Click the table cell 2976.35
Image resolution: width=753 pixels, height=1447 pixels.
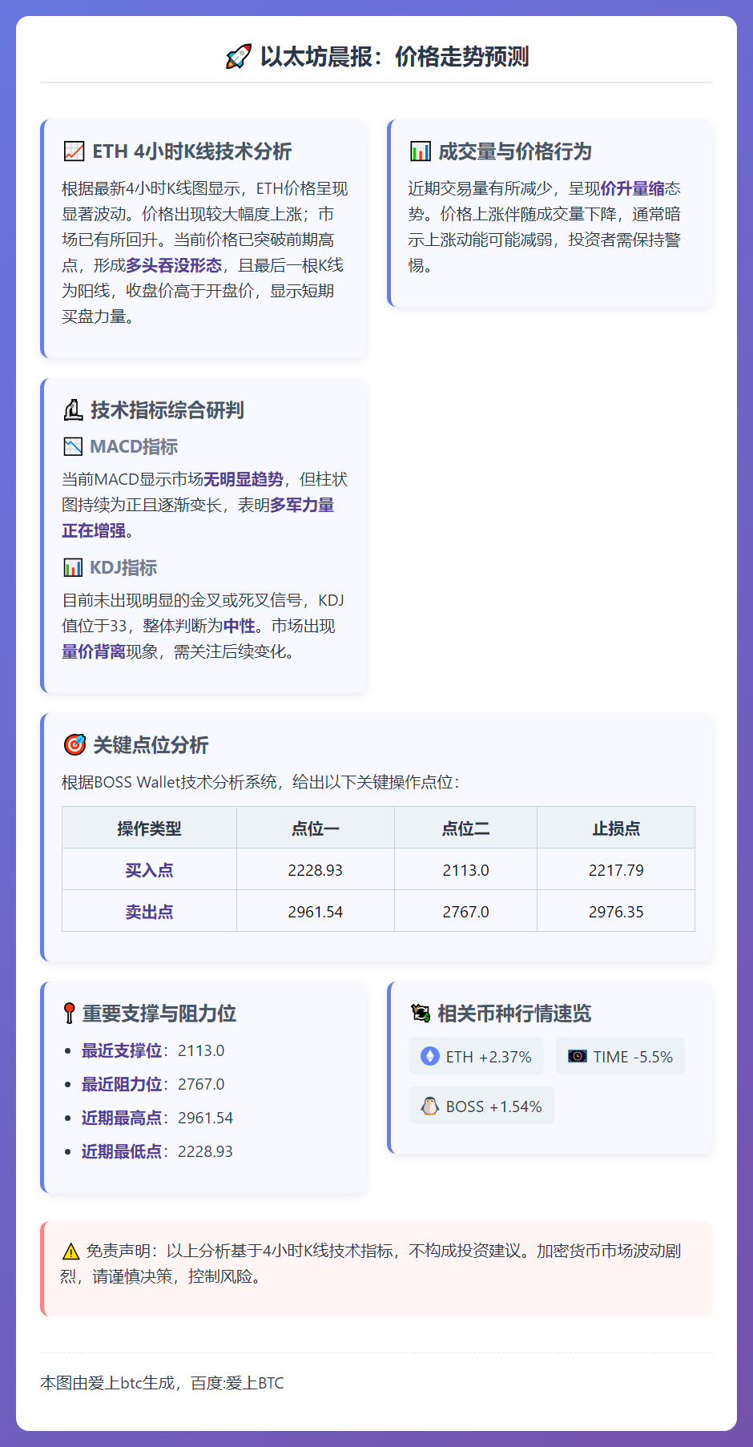616,912
